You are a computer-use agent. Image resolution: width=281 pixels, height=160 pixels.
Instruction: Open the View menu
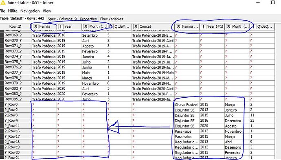[47, 11]
